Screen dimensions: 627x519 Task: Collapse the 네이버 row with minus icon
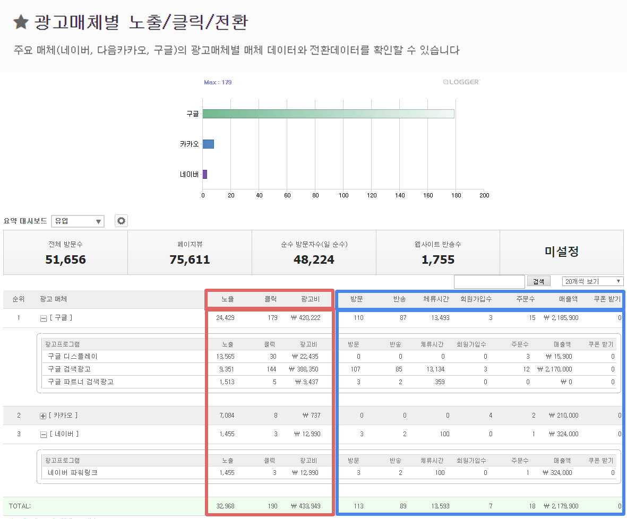(x=44, y=434)
